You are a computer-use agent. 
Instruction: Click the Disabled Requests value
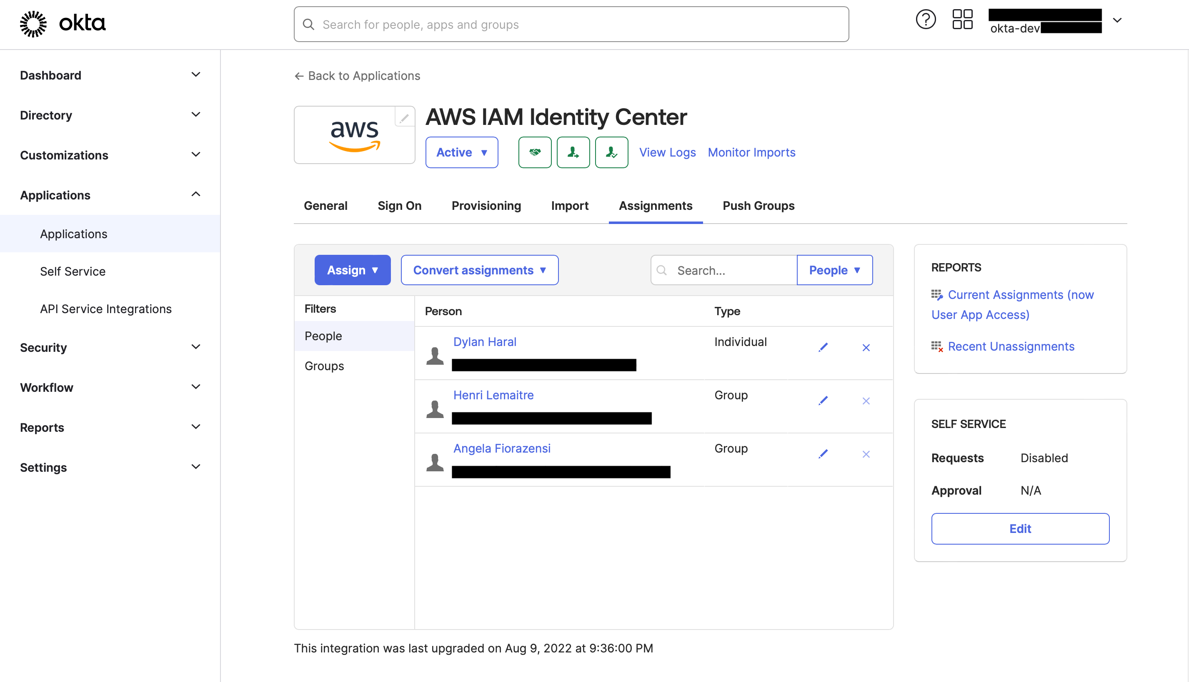[x=1044, y=458]
